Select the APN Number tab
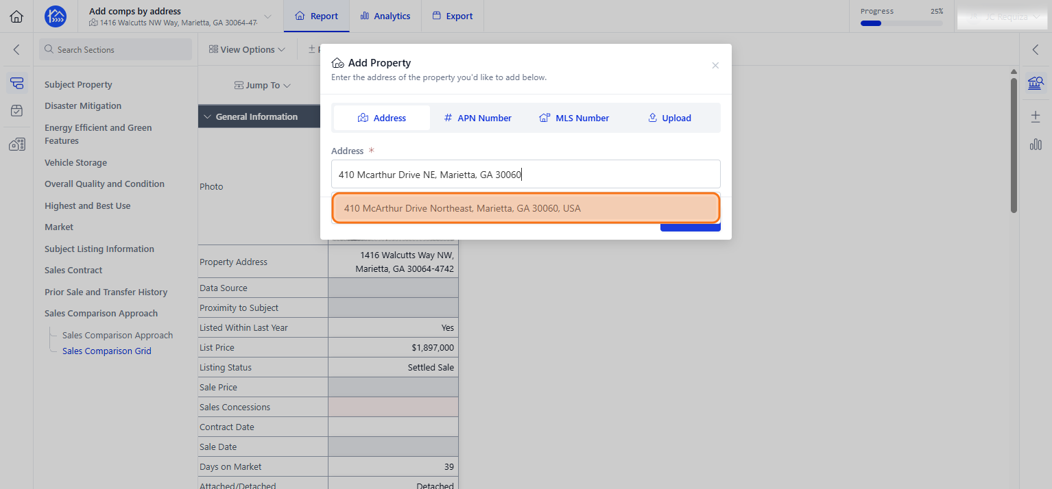The width and height of the screenshot is (1052, 489). pos(478,118)
